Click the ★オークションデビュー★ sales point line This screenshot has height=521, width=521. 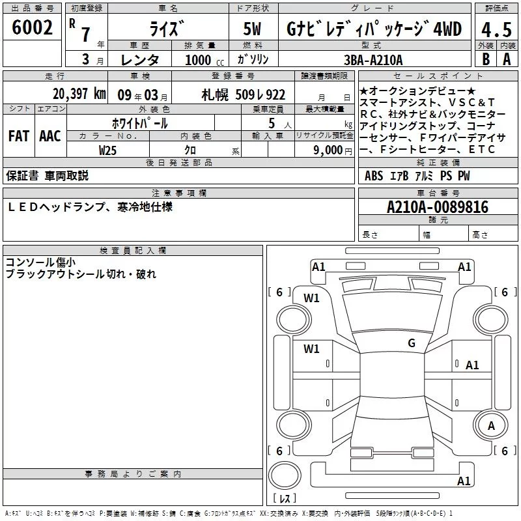(x=417, y=91)
